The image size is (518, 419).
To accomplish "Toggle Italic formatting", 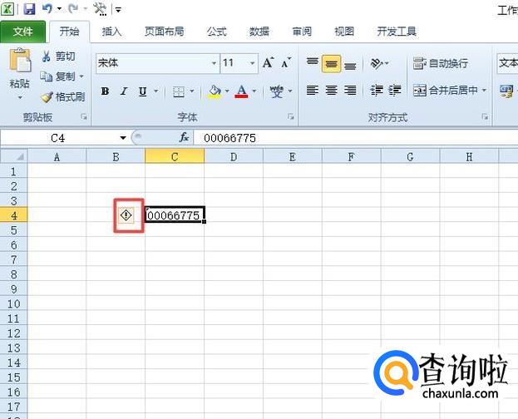I will pos(123,91).
